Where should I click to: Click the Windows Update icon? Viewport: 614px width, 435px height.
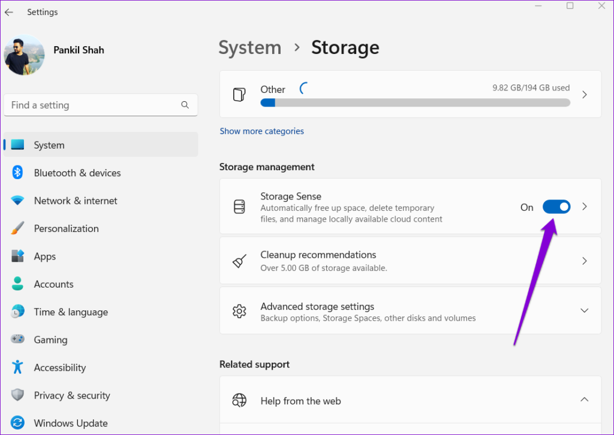pyautogui.click(x=17, y=423)
